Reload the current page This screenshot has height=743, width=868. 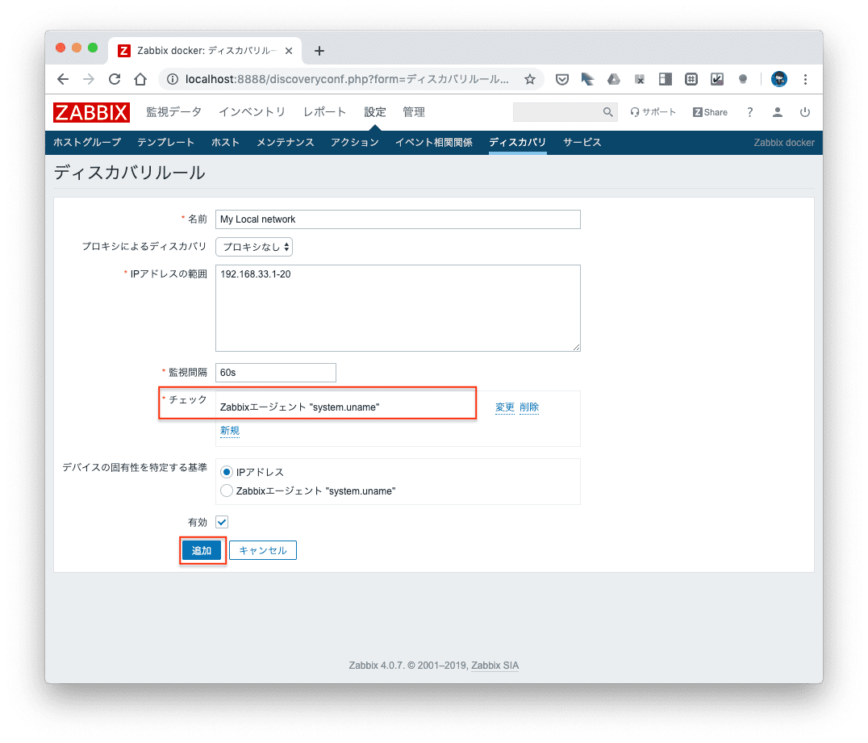coord(115,79)
